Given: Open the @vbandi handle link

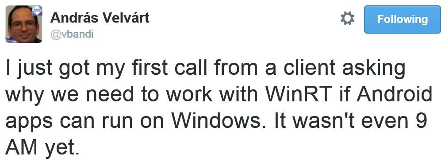Looking at the screenshot, I should [72, 35].
